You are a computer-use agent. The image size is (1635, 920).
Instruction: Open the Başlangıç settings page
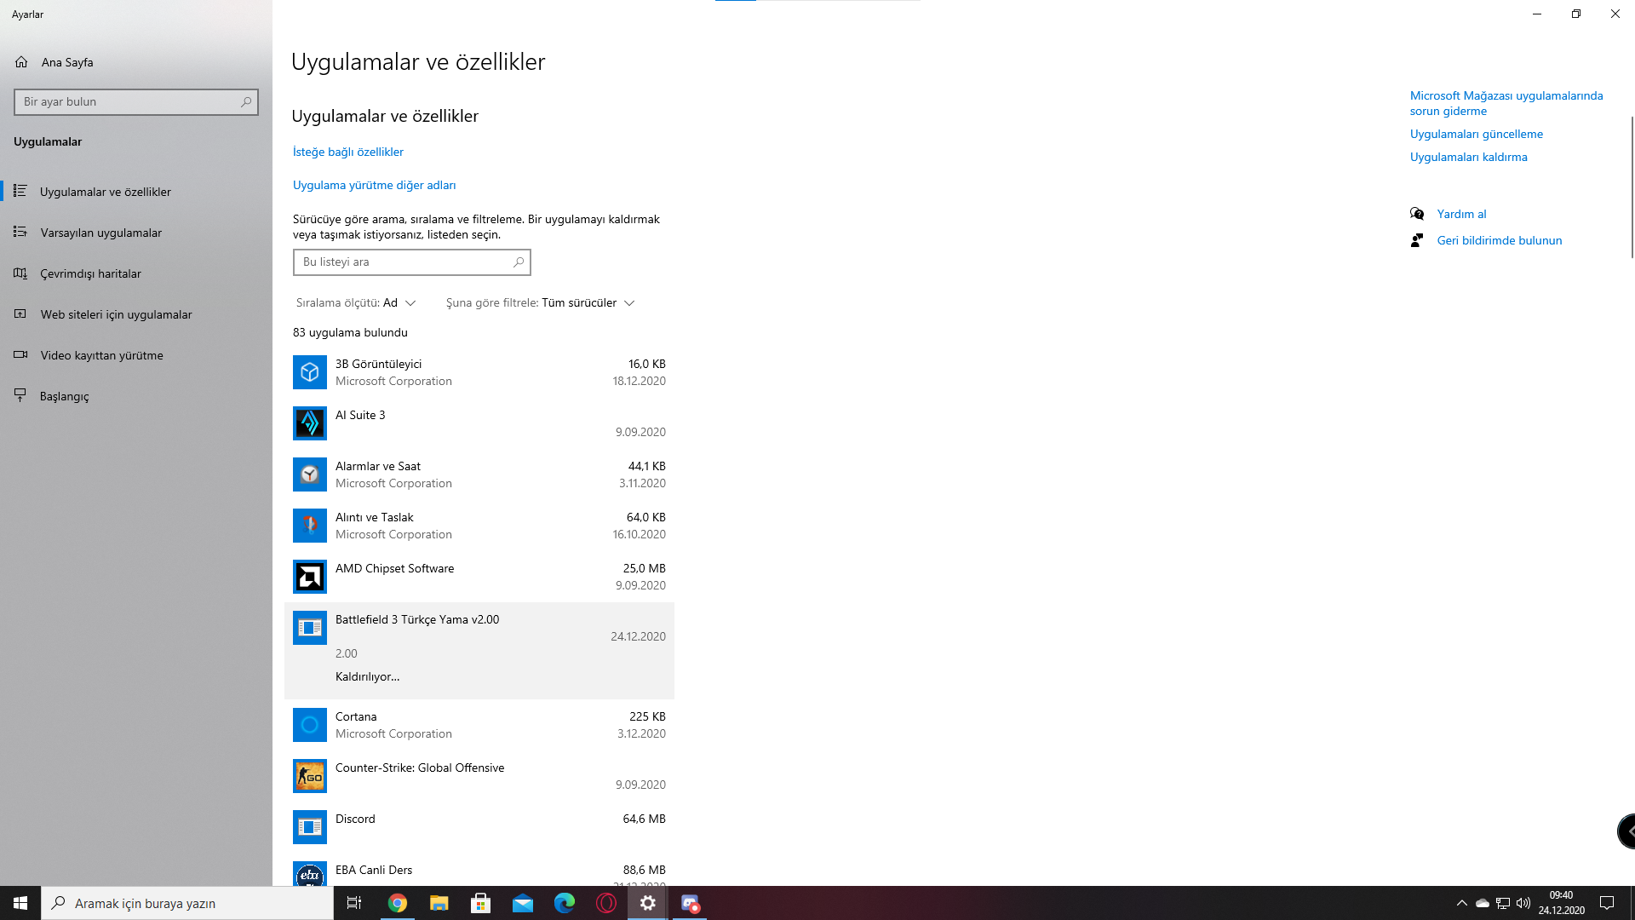tap(64, 396)
